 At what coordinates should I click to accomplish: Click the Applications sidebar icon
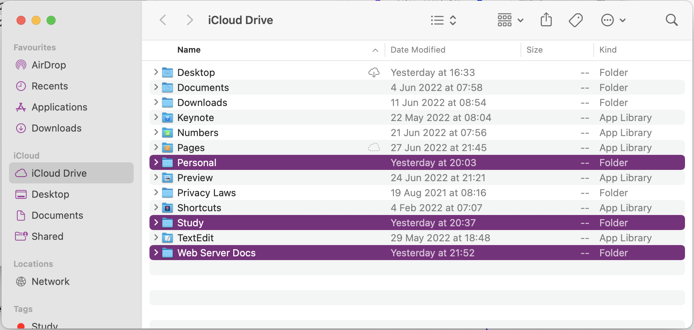[x=21, y=107]
